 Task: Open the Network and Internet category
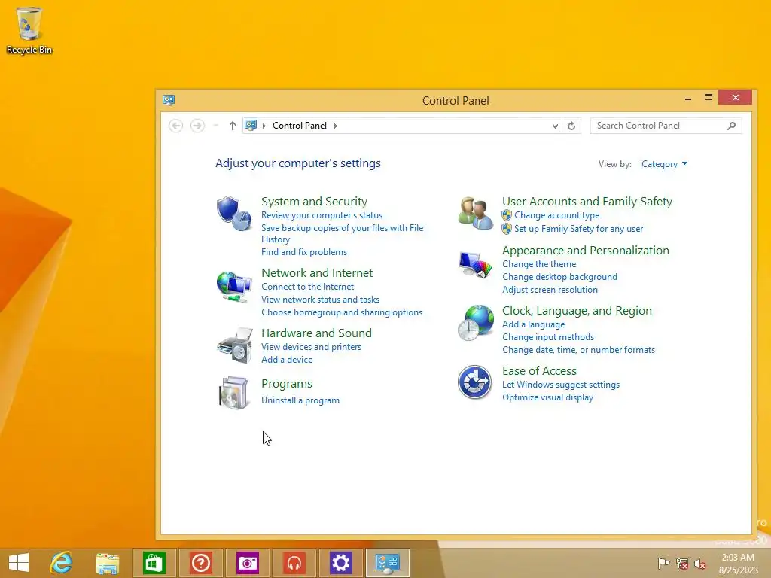tap(317, 272)
